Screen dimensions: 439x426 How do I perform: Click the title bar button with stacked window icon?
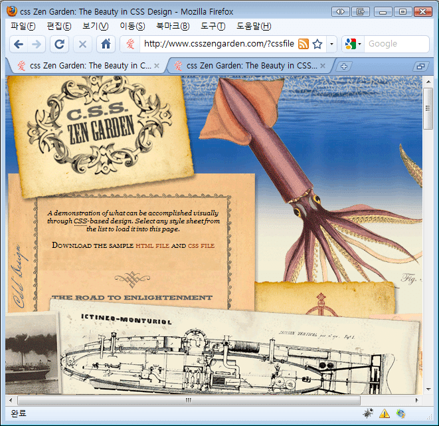click(361, 12)
